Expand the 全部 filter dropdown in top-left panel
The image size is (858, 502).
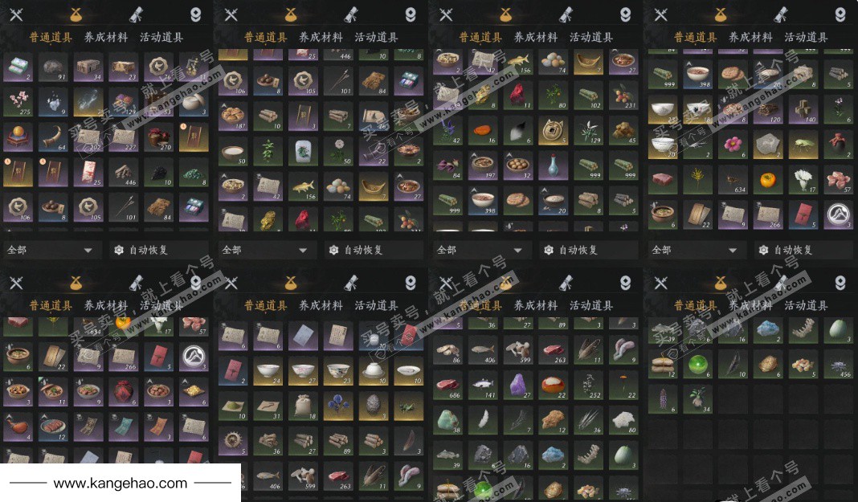52,250
